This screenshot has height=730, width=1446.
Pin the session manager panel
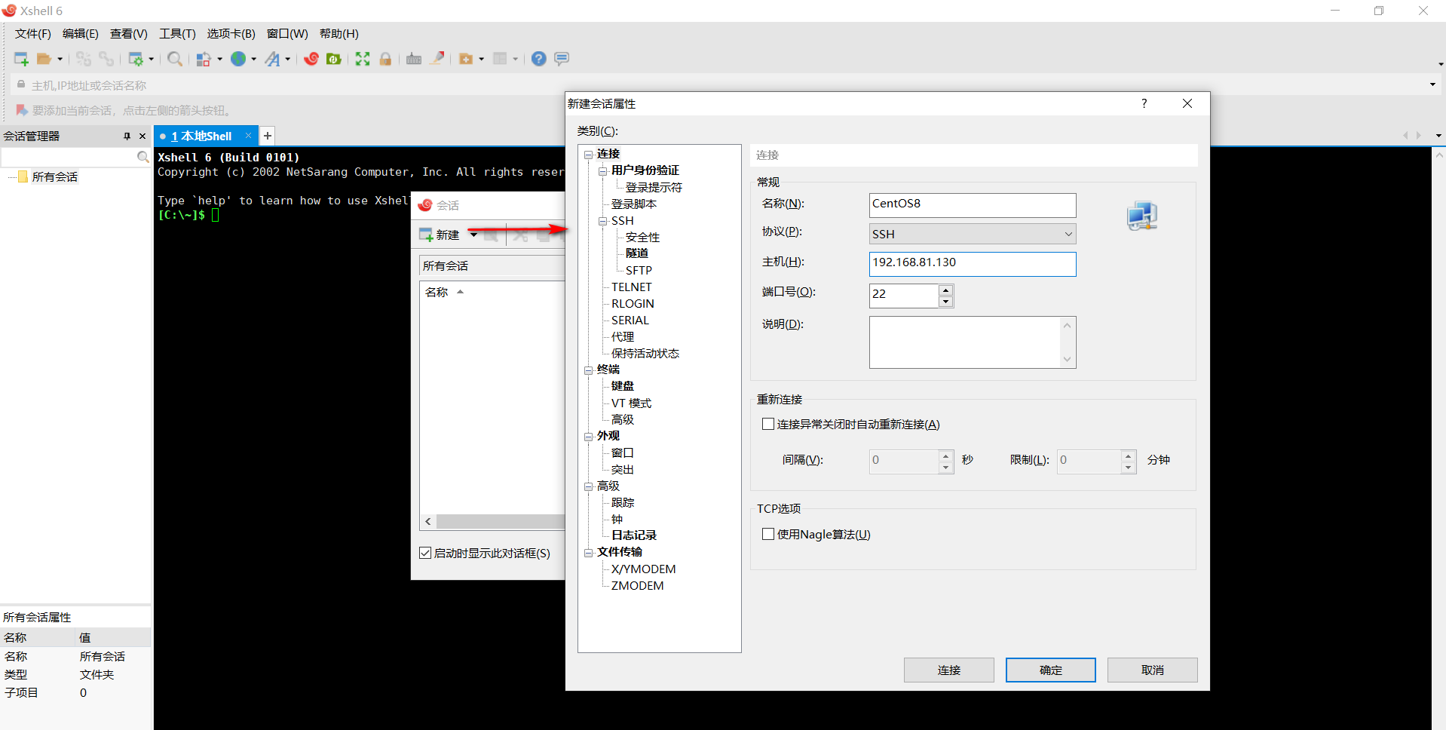pyautogui.click(x=127, y=136)
